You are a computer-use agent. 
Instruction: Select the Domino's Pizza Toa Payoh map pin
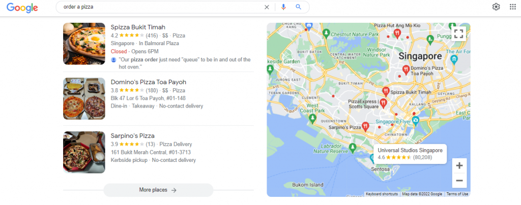406,70
